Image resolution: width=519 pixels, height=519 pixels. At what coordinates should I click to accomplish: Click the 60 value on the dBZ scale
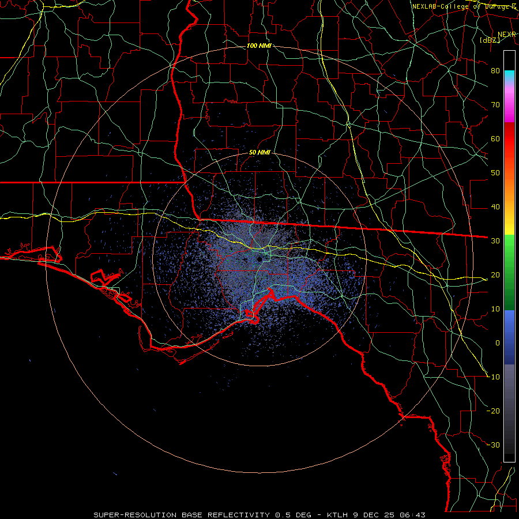(x=495, y=139)
